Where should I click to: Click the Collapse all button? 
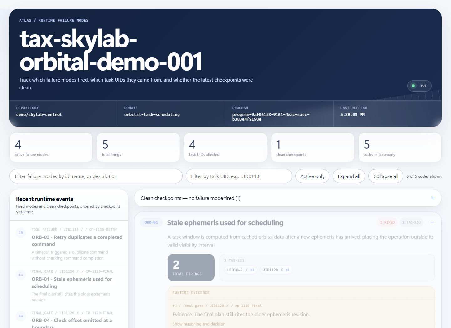[386, 176]
